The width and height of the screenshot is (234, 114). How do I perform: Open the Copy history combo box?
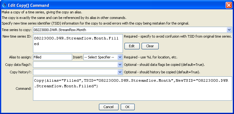pyautogui.click(x=78, y=72)
